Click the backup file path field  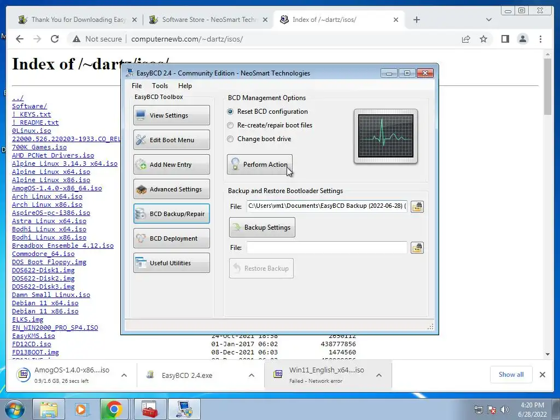(327, 206)
